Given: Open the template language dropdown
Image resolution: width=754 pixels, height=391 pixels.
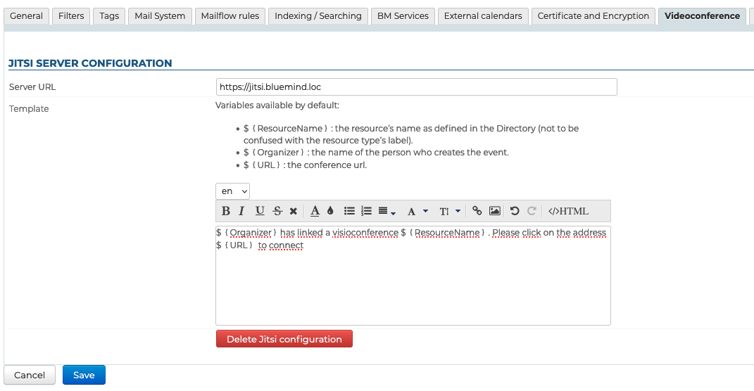Looking at the screenshot, I should [232, 191].
